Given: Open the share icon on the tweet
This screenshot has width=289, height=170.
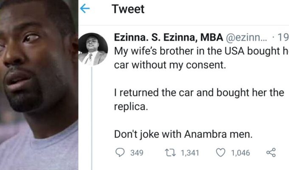Looking at the screenshot, I should [271, 152].
